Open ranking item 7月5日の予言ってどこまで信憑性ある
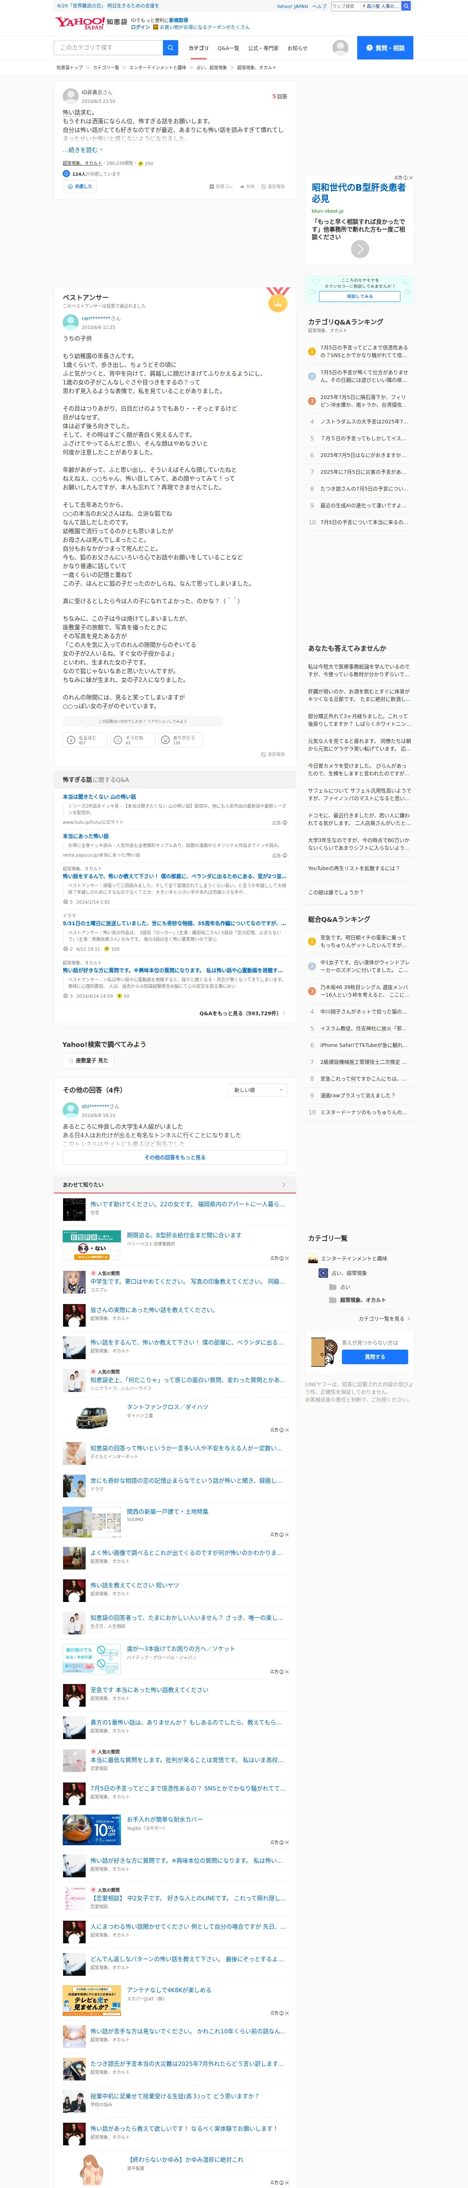Image resolution: width=468 pixels, height=2188 pixels. [x=364, y=352]
